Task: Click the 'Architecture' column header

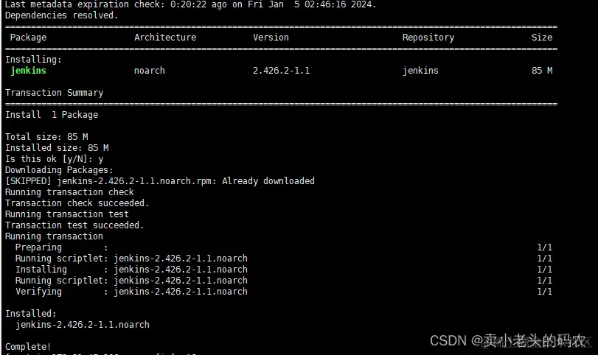Action: tap(165, 38)
